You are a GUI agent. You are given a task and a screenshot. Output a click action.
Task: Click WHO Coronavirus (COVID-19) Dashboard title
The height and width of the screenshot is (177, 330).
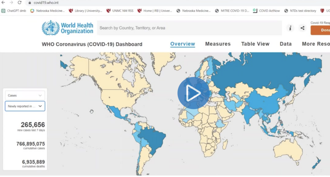[92, 44]
